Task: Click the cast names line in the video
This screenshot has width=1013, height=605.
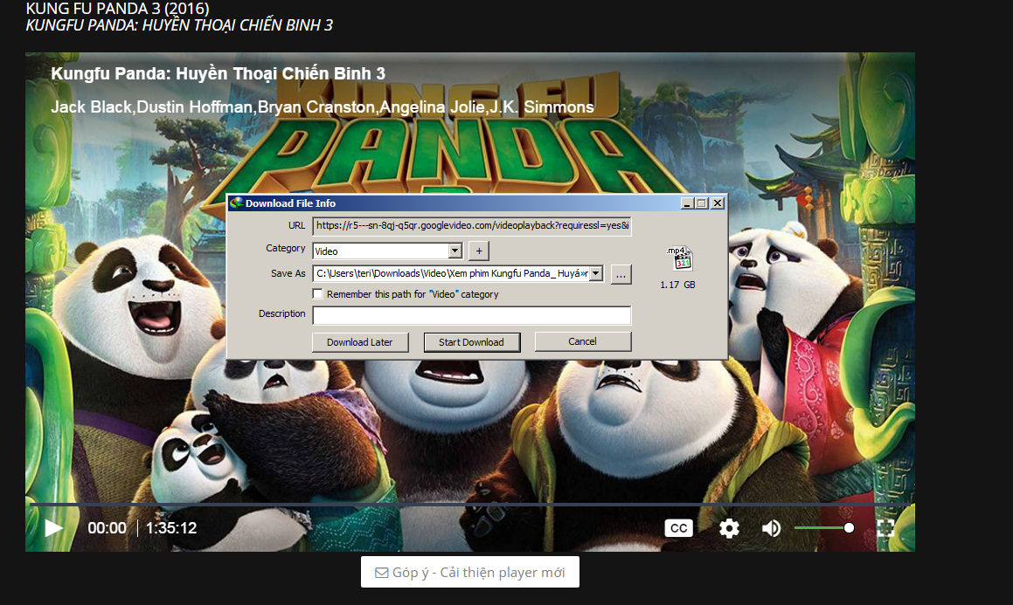Action: 323,107
